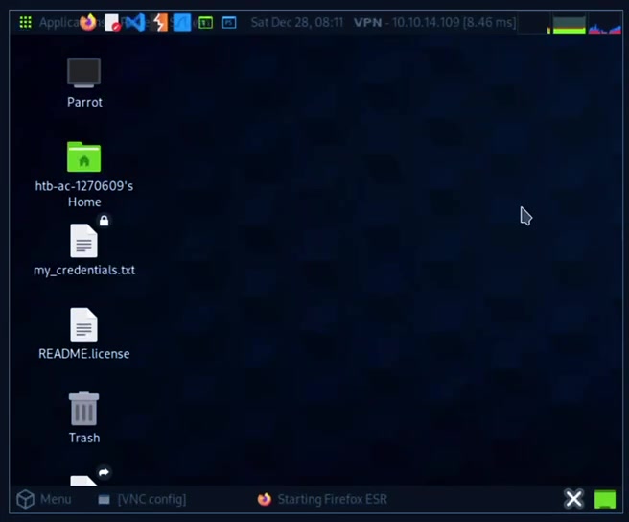Open the Menu button in bottom panel
This screenshot has height=522, width=629.
[x=44, y=499]
